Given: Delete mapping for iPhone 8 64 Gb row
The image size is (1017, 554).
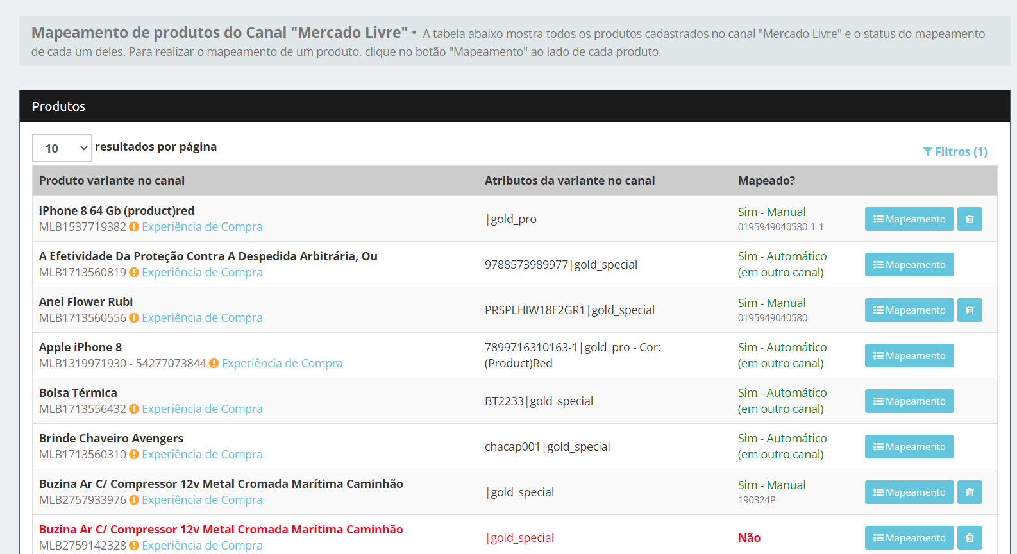Looking at the screenshot, I should (970, 219).
